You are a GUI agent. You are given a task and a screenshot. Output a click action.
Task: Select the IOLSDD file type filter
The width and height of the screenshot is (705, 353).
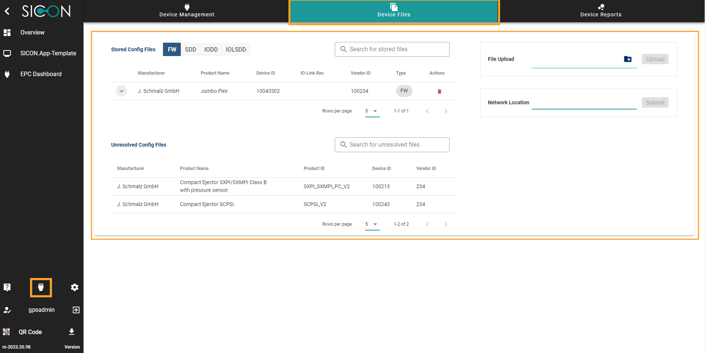[236, 49]
